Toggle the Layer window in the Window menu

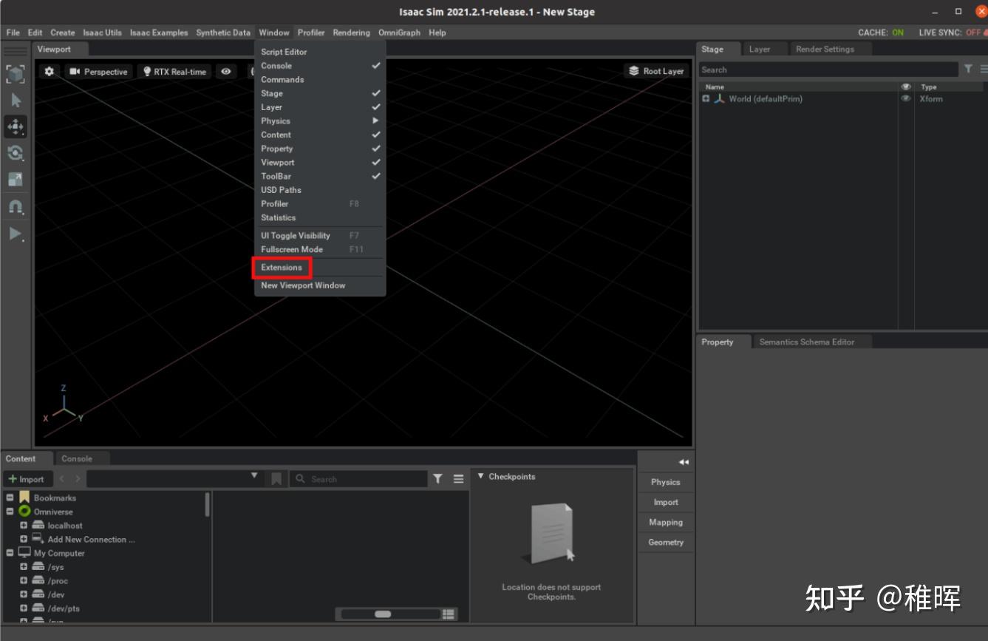(x=376, y=107)
